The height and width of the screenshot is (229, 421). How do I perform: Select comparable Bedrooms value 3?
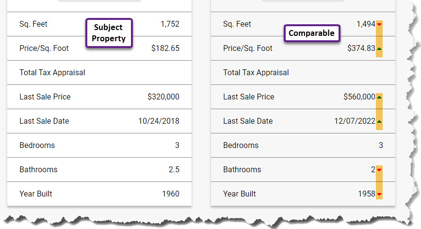[381, 145]
